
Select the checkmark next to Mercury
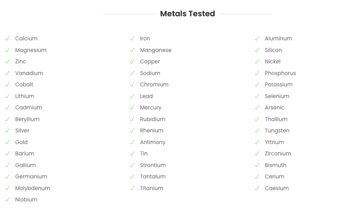click(132, 108)
